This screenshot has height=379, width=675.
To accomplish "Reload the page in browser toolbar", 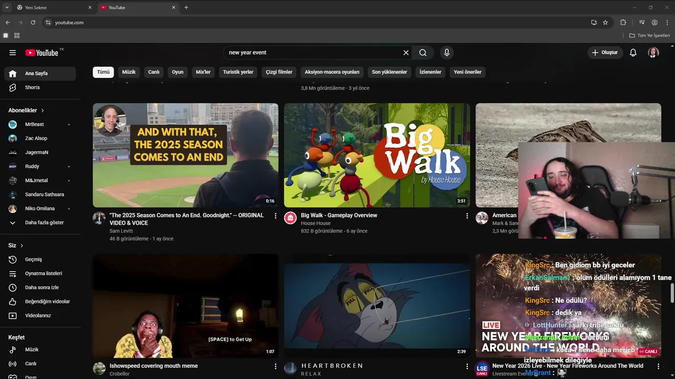I will click(33, 23).
